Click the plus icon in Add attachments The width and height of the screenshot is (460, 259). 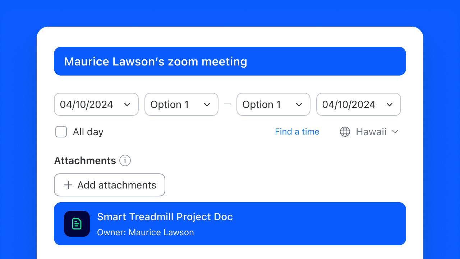point(68,185)
